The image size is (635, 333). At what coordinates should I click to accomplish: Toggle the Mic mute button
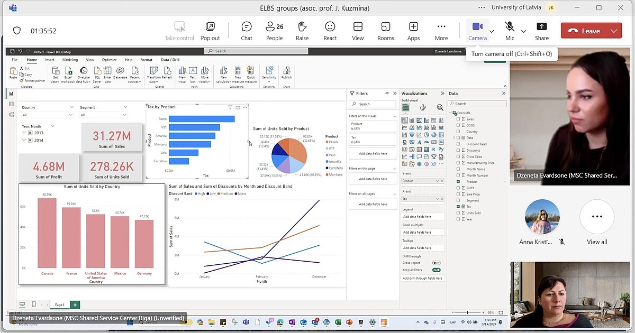coord(510,31)
